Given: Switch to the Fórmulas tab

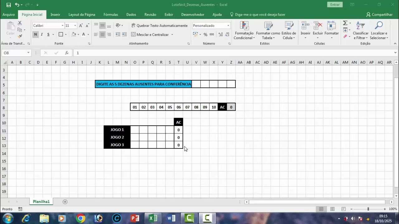Looking at the screenshot, I should (x=111, y=15).
